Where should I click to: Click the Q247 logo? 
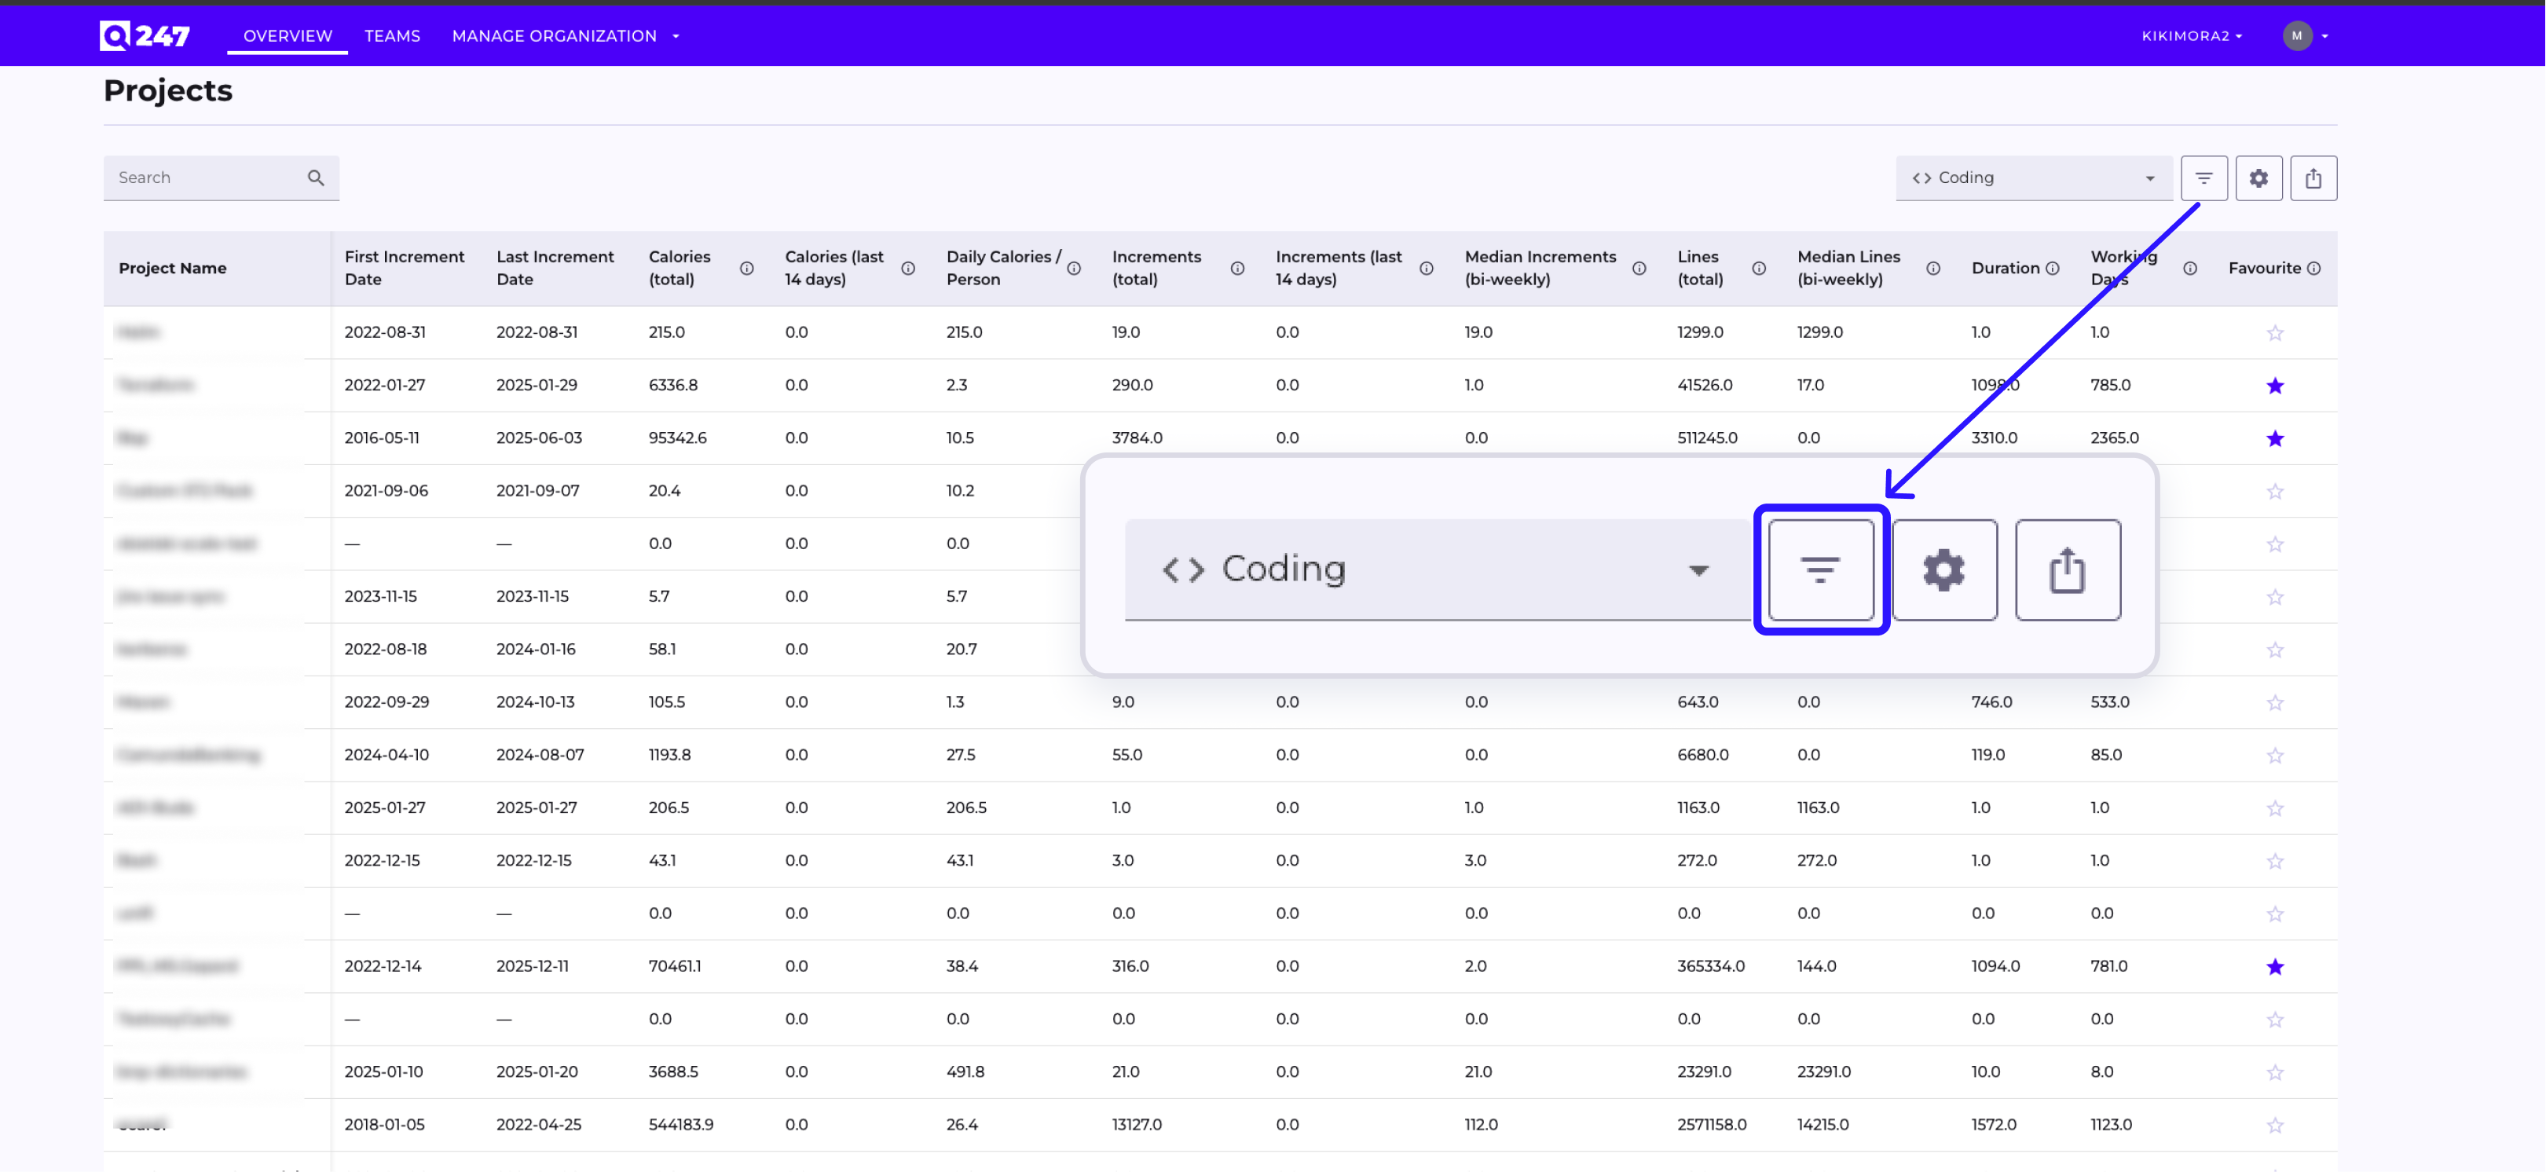click(145, 35)
